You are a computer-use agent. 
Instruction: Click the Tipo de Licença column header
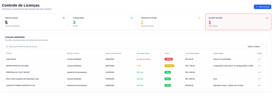[73, 53]
